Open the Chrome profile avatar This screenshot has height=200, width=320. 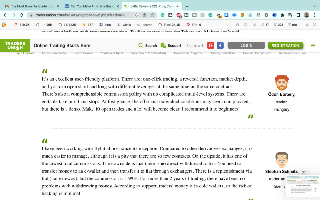pos(306,15)
